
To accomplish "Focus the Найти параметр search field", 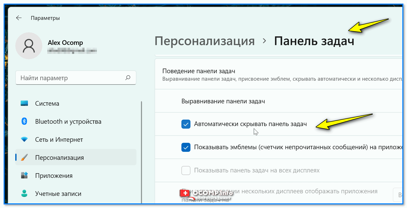I will (x=76, y=78).
